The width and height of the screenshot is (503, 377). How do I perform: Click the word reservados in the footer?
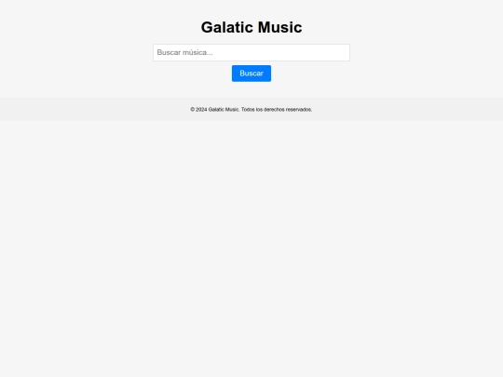point(299,110)
